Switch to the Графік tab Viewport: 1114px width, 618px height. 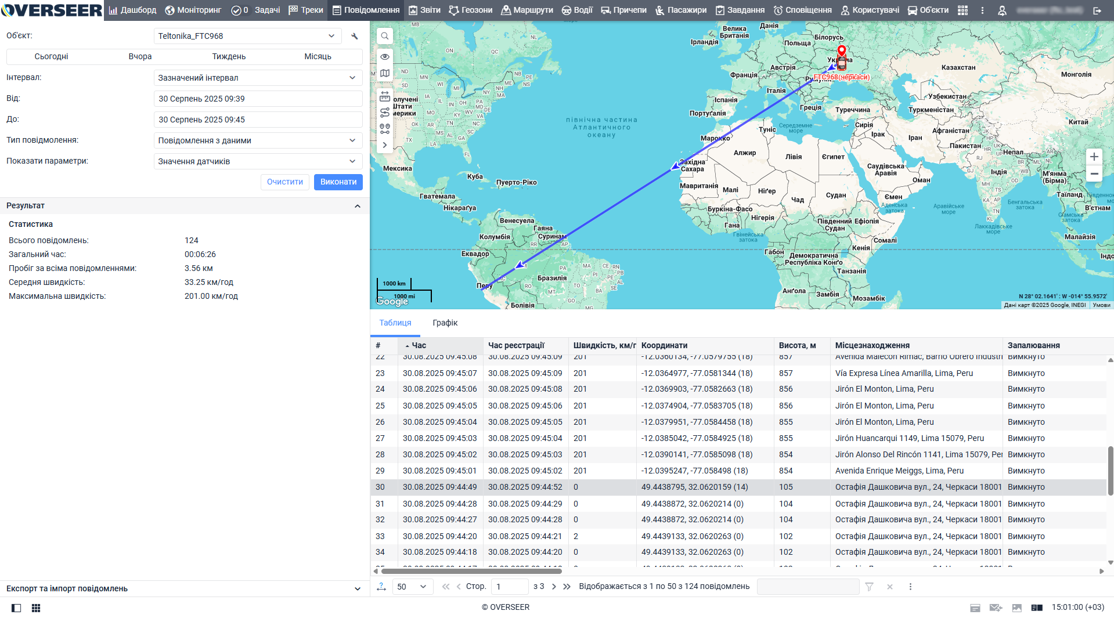(445, 323)
